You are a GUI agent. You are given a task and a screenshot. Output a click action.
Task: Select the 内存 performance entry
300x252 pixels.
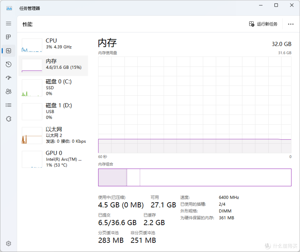click(53, 65)
